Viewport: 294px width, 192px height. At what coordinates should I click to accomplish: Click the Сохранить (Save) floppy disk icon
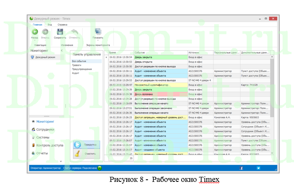coord(60,32)
